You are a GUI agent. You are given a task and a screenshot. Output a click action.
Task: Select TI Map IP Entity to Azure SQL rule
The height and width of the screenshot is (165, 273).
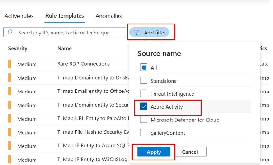[93, 145]
